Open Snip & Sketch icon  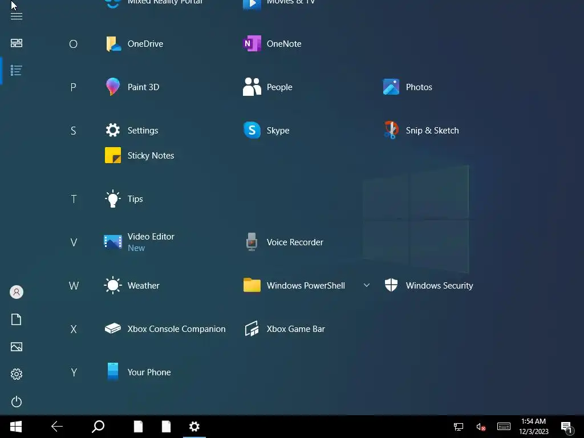[x=391, y=130]
